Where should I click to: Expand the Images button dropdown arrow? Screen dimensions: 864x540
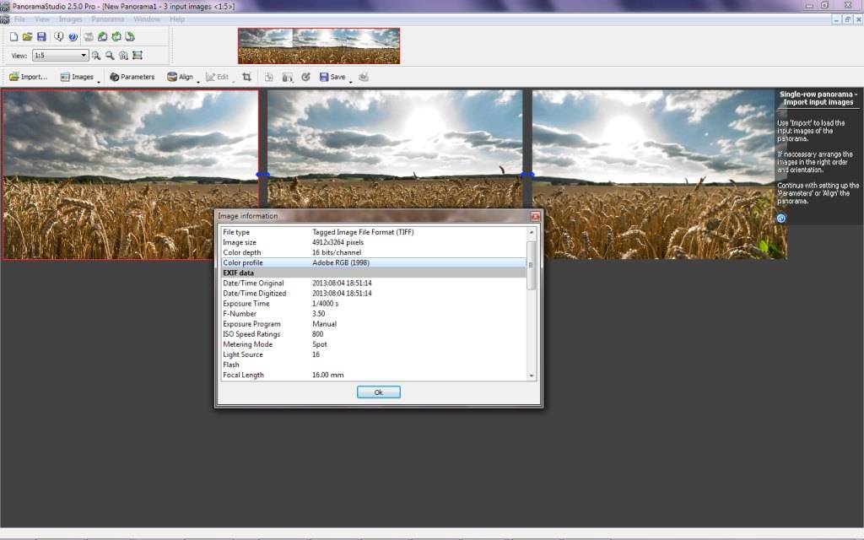pos(99,80)
